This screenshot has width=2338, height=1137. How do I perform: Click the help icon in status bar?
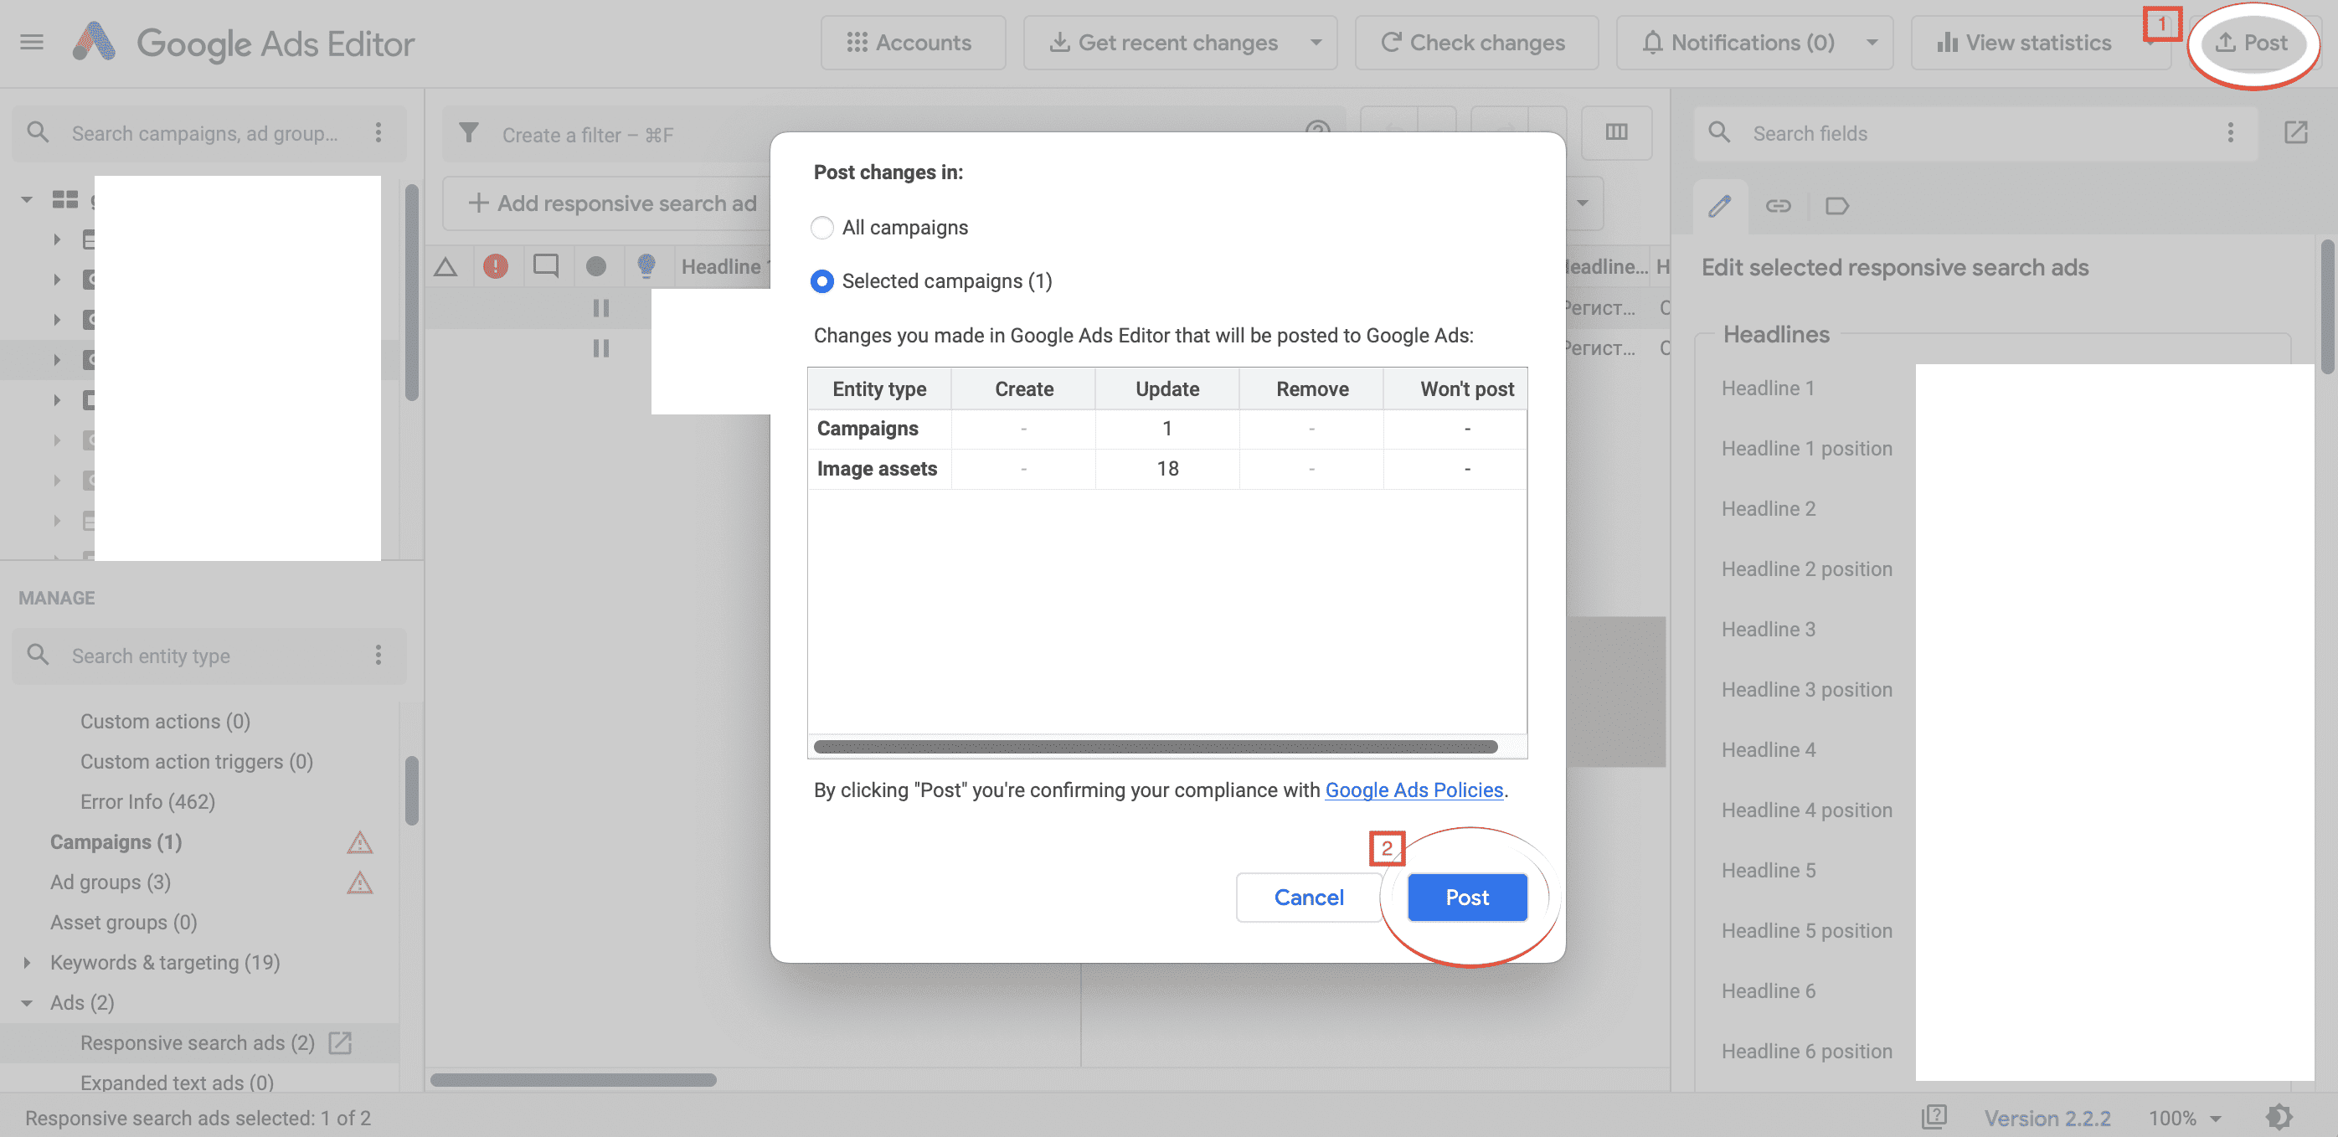(x=1934, y=1117)
